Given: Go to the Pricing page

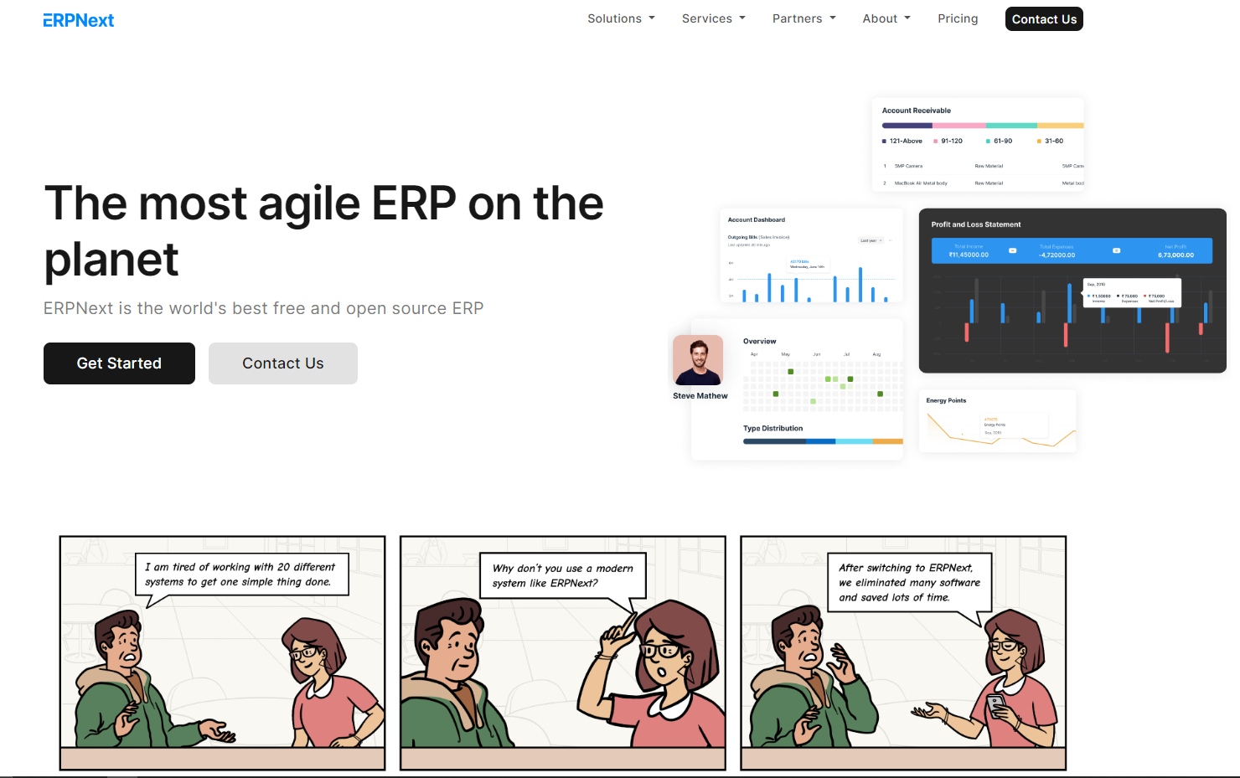Looking at the screenshot, I should click(x=958, y=18).
